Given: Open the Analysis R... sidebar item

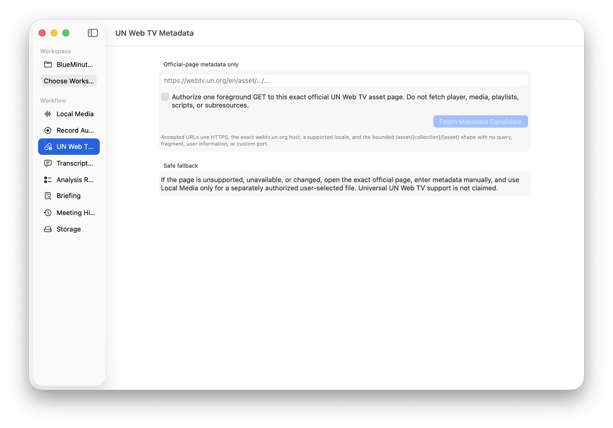Looking at the screenshot, I should click(x=69, y=180).
